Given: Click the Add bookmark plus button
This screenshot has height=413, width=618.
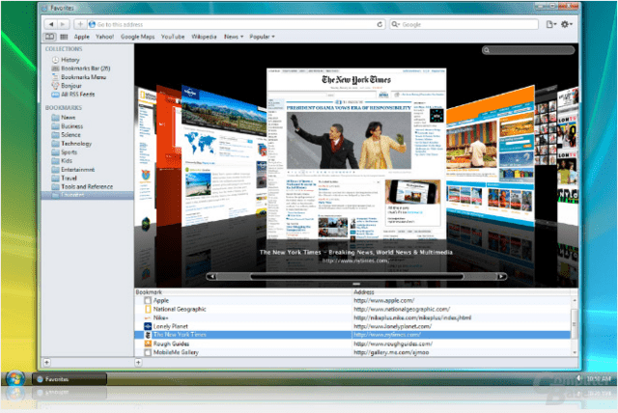Looking at the screenshot, I should pyautogui.click(x=80, y=24).
